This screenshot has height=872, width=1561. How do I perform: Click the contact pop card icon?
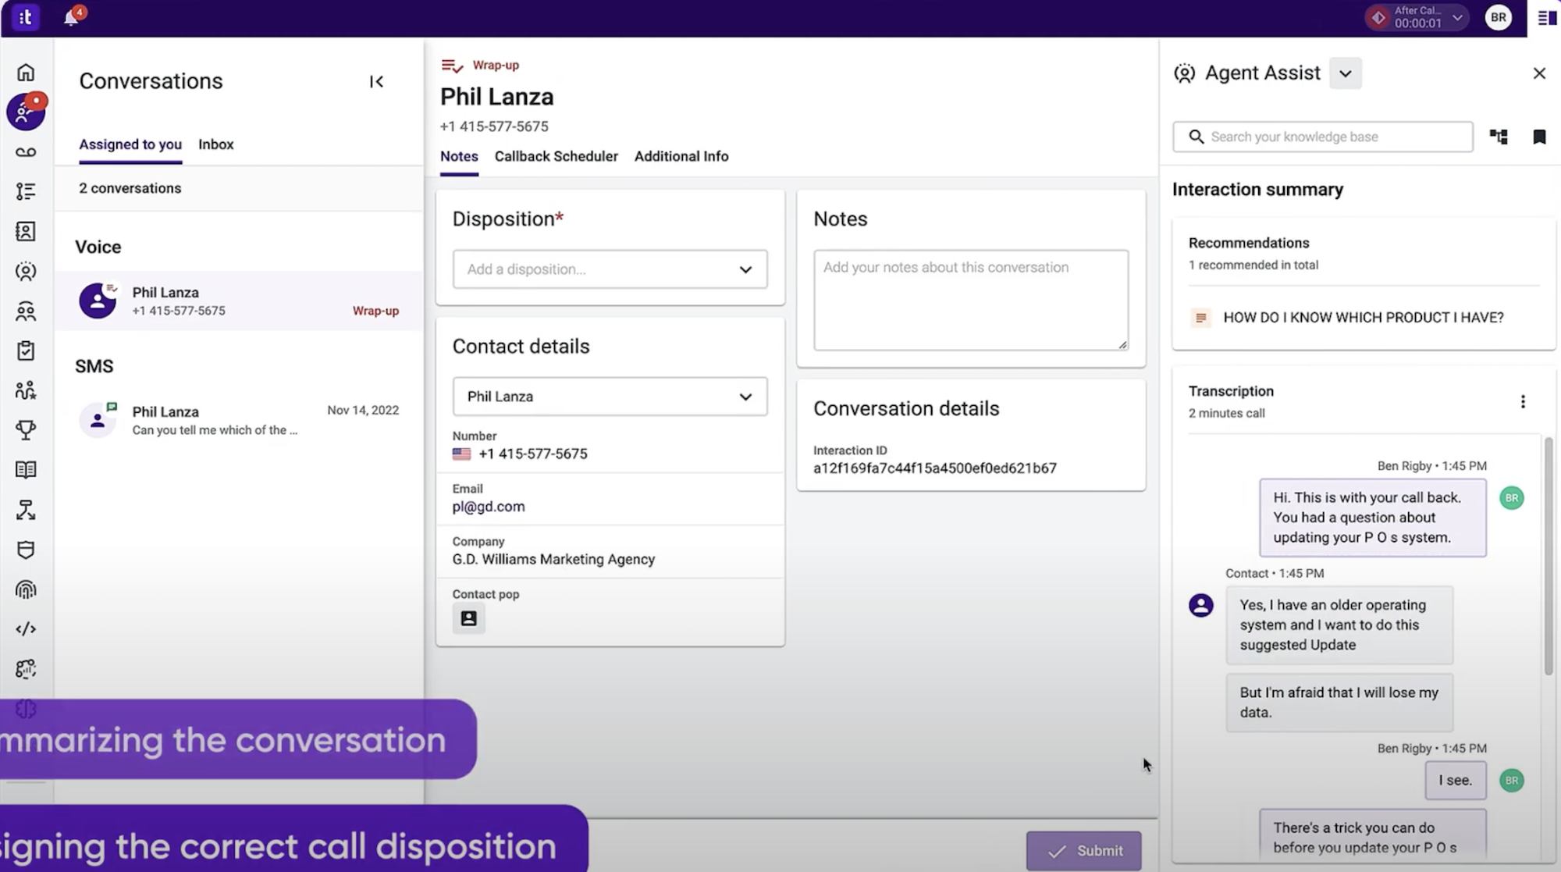click(x=468, y=618)
